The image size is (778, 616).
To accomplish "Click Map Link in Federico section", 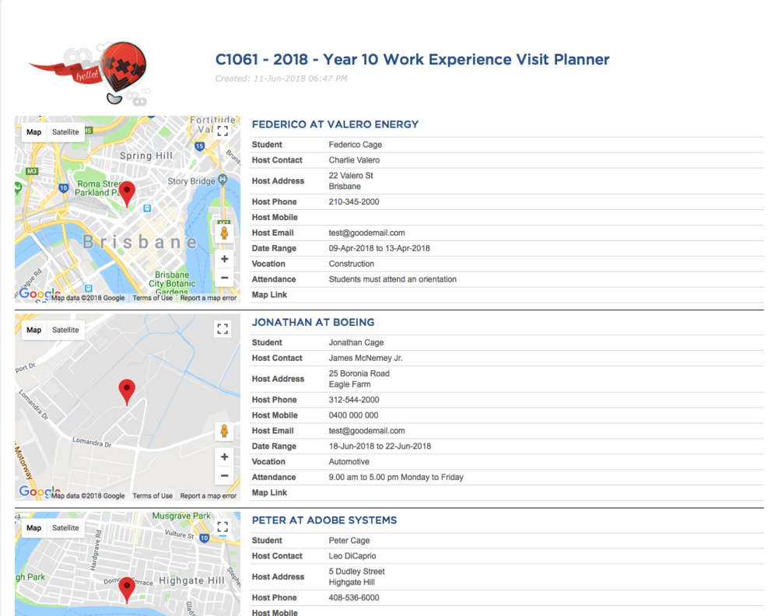I will pos(269,295).
